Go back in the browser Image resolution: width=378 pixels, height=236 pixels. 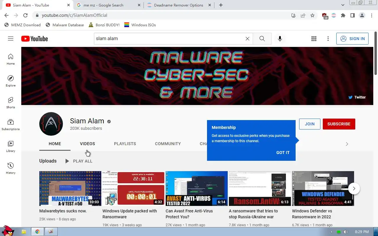click(6, 15)
